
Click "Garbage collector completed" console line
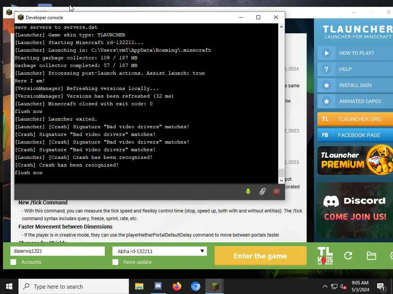[x=76, y=65]
